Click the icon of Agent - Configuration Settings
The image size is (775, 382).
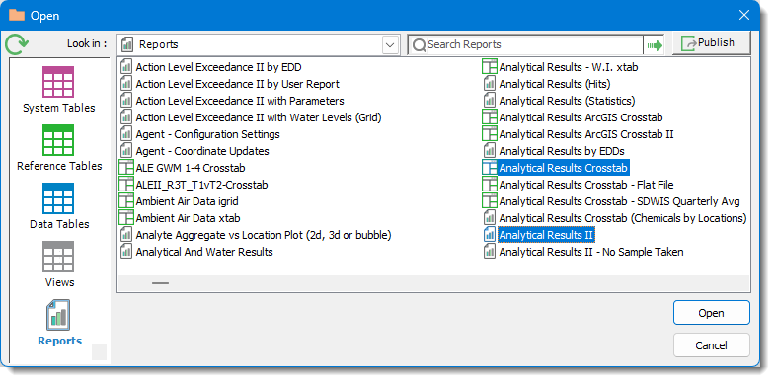(x=126, y=134)
